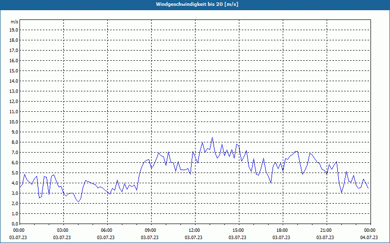This screenshot has width=390, height=243.
Task: Click the "15:00" x-axis time label
Action: [x=237, y=230]
